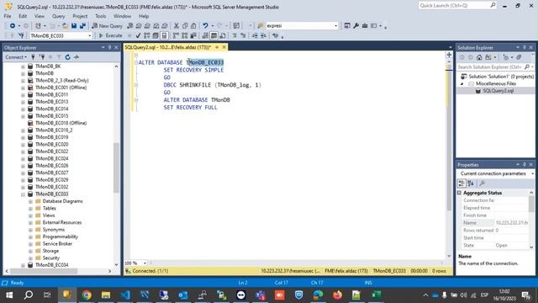Expand the TMonDB_EC034 database node
The image size is (538, 303).
[23, 265]
